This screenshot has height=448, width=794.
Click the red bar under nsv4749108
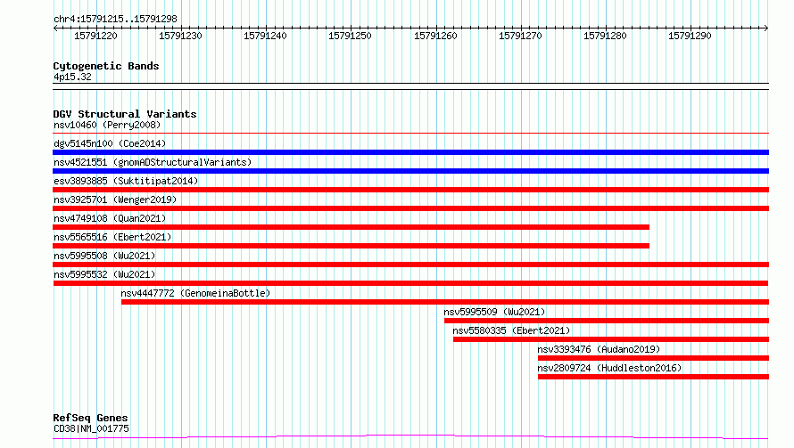[351, 227]
